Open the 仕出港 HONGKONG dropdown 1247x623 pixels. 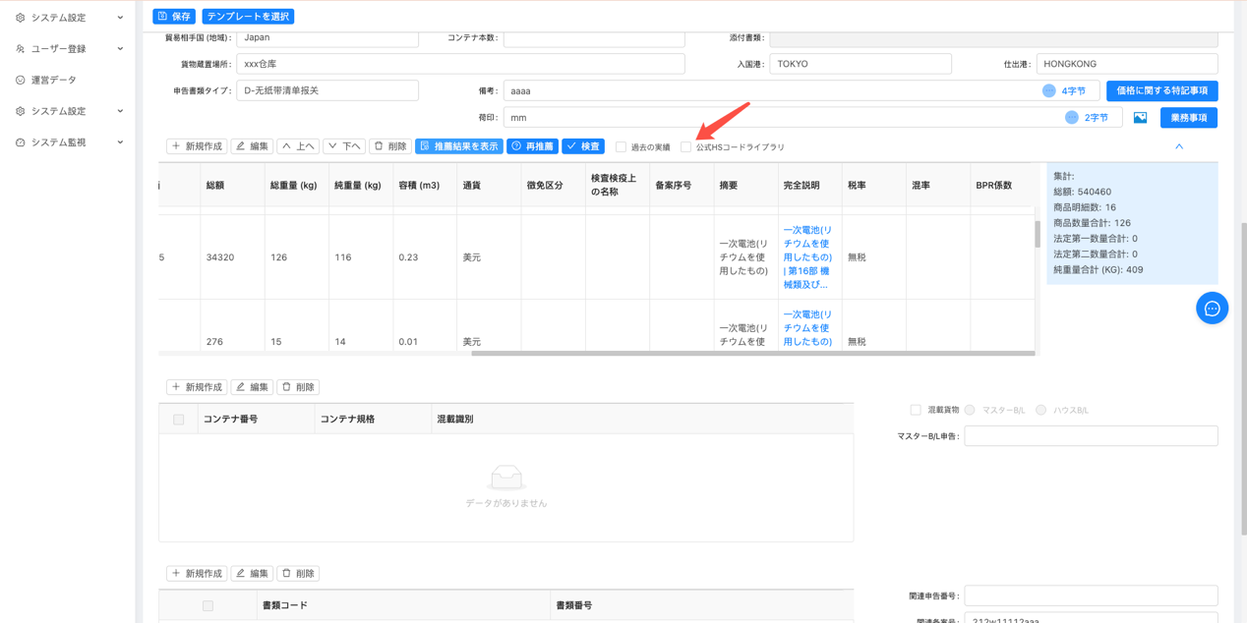1127,64
